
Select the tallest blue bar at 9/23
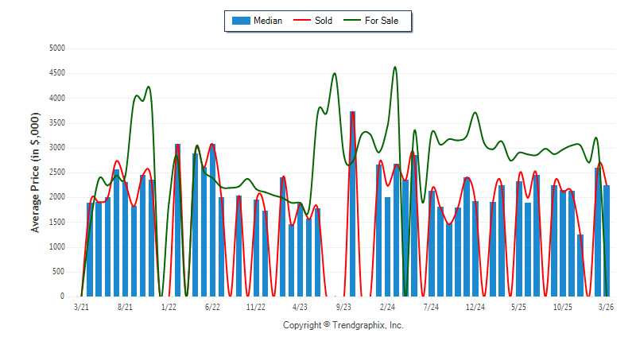pos(352,204)
